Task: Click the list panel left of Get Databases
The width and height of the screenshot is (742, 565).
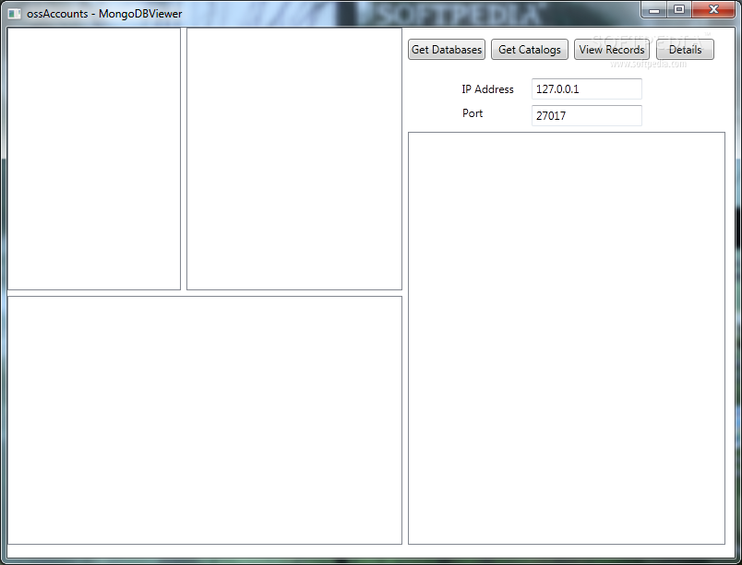Action: [293, 159]
